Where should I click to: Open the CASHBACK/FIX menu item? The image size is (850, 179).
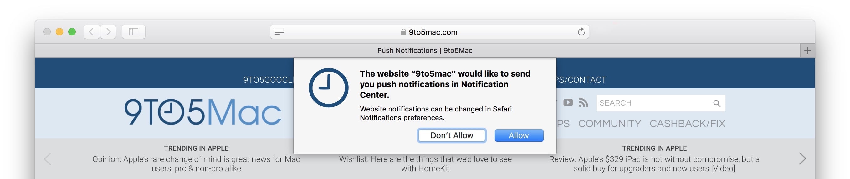[687, 124]
